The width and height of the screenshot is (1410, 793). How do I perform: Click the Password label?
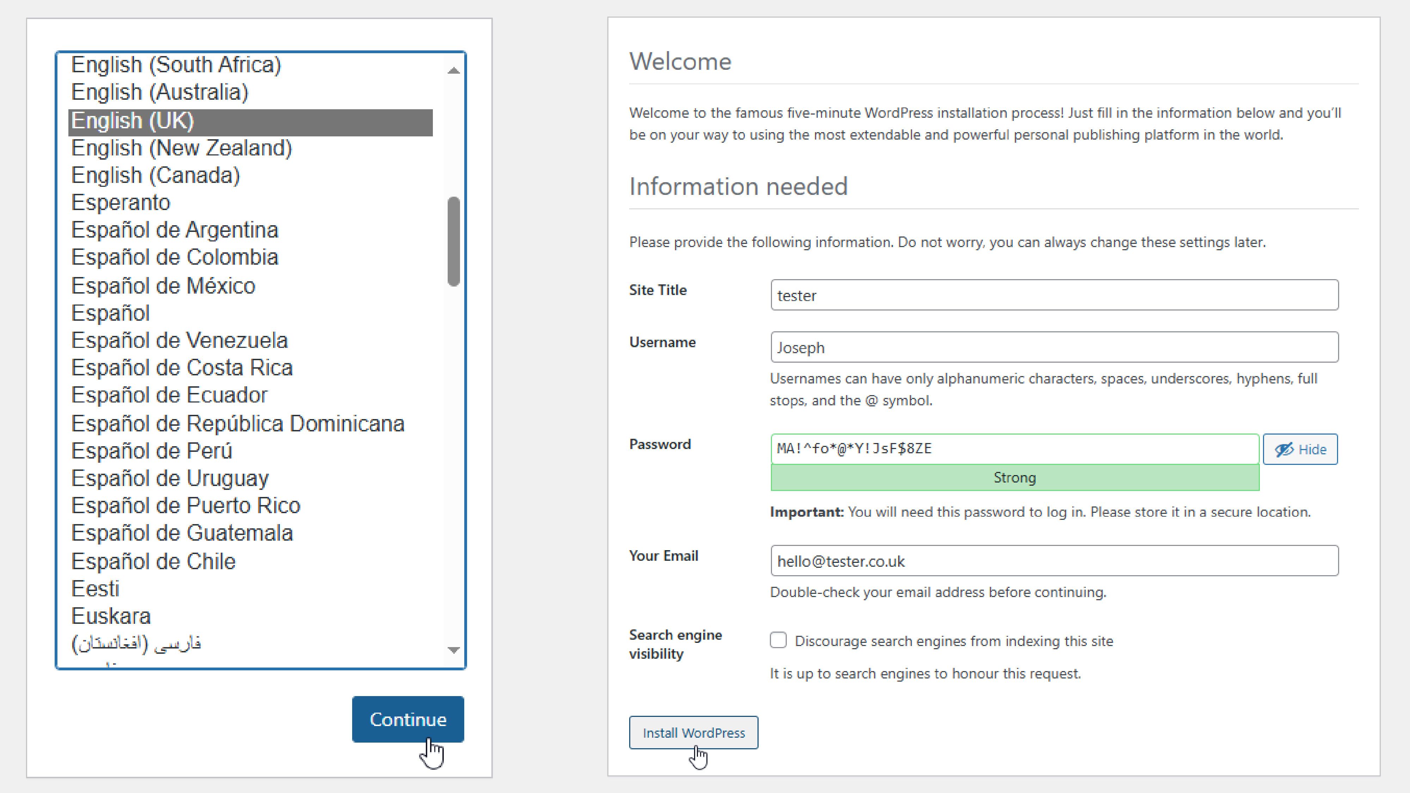(660, 444)
